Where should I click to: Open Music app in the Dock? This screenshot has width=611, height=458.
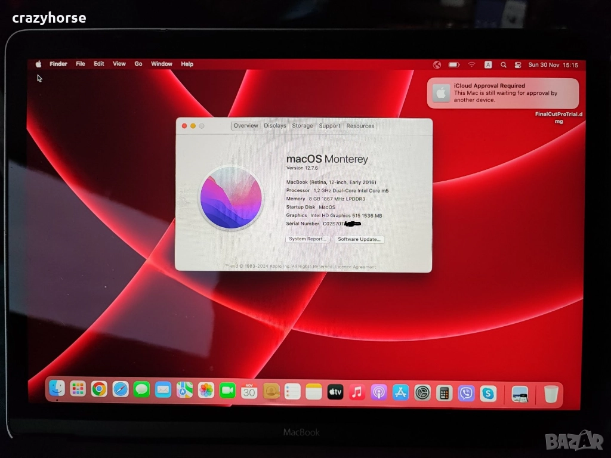(x=357, y=392)
